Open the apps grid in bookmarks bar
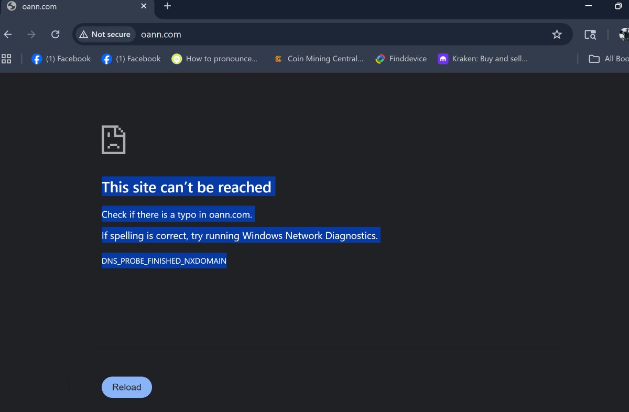This screenshot has width=629, height=412. pyautogui.click(x=6, y=59)
